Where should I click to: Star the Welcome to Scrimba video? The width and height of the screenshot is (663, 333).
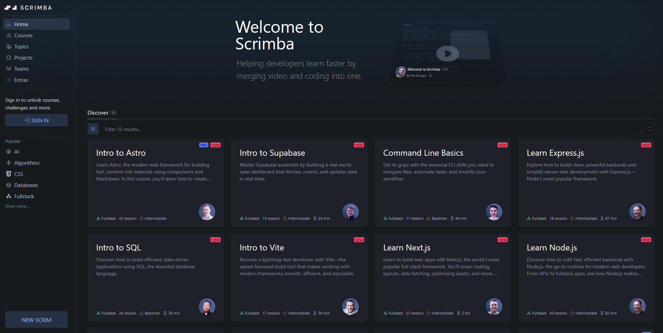[x=431, y=76]
